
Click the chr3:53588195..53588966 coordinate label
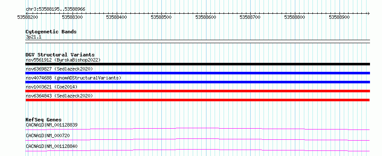tap(55, 9)
